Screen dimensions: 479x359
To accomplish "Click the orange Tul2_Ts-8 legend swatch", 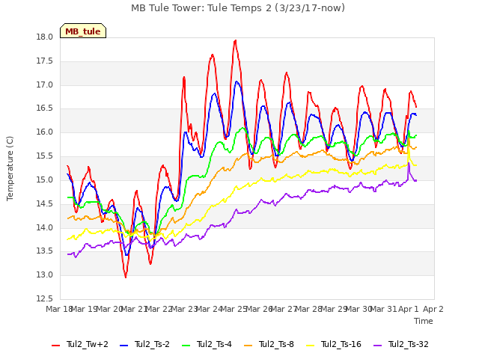I will [248, 346].
